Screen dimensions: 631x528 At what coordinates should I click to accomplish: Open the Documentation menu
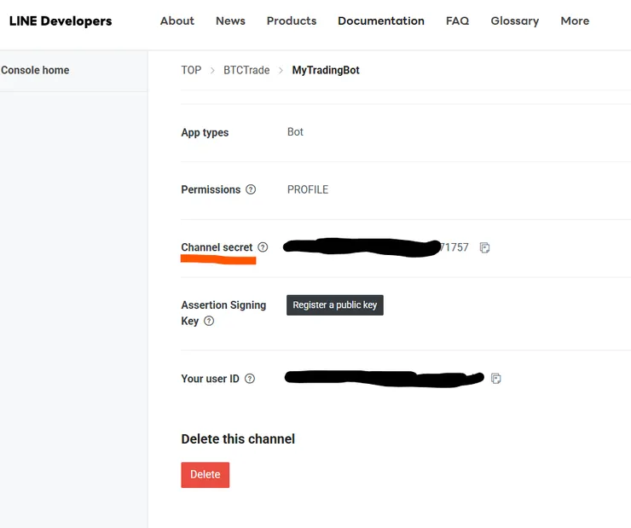pyautogui.click(x=381, y=20)
